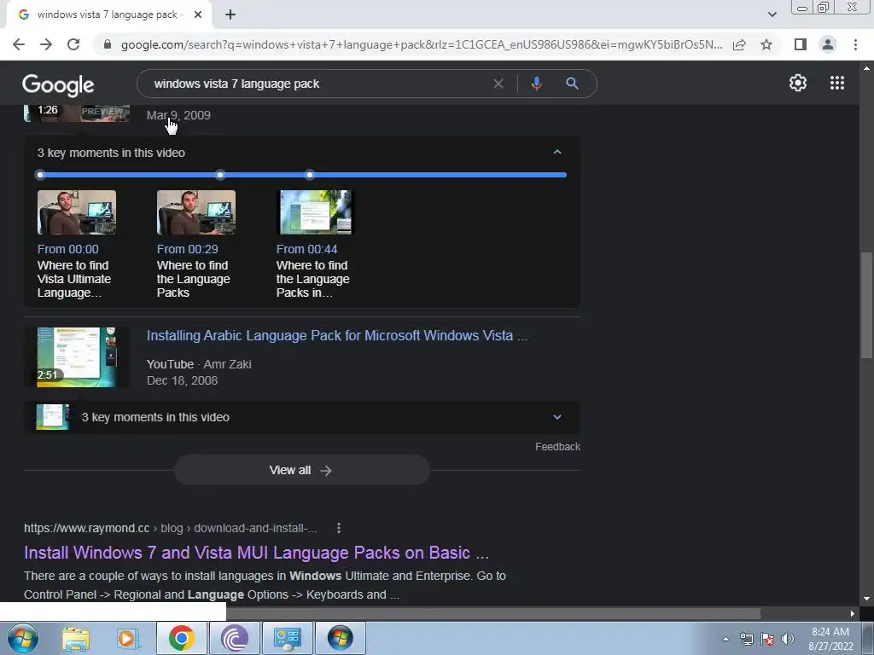
Task: Play the 1:26 preview video thumbnail
Action: [x=77, y=113]
